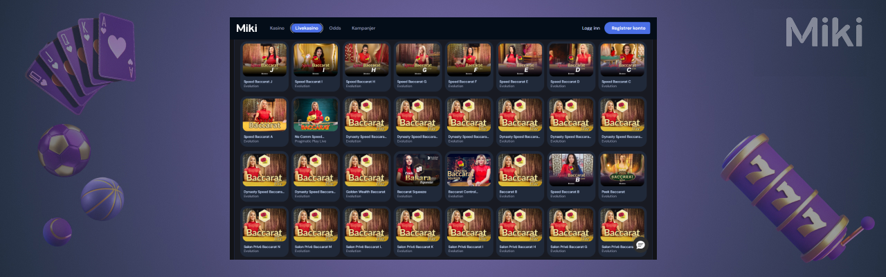Launch the No Comm Speed Baccarat thumbnail
The width and height of the screenshot is (886, 277).
point(316,114)
